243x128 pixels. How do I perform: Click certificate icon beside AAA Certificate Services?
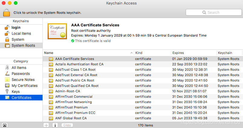click(x=51, y=59)
